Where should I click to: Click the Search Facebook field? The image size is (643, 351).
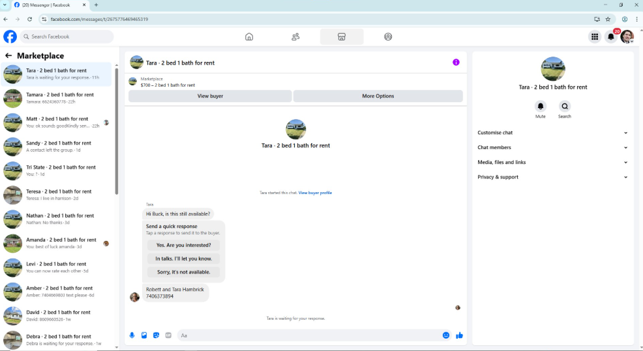click(x=67, y=36)
